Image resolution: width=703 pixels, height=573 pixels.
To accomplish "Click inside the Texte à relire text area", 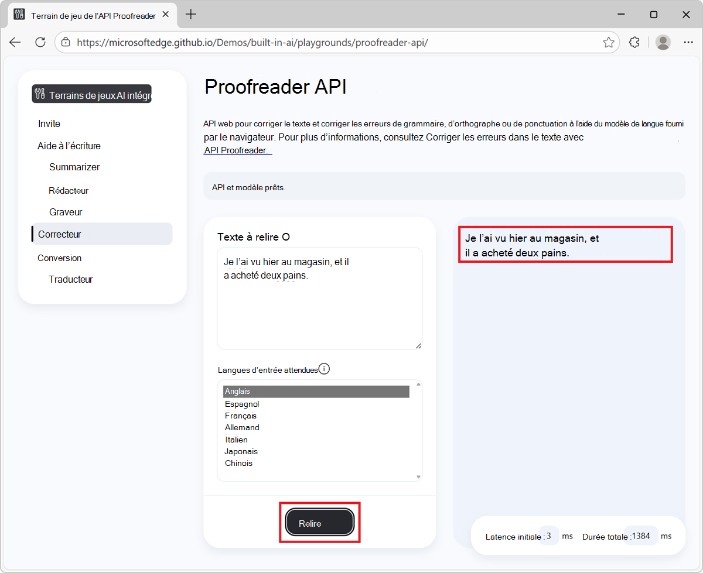I will (319, 298).
